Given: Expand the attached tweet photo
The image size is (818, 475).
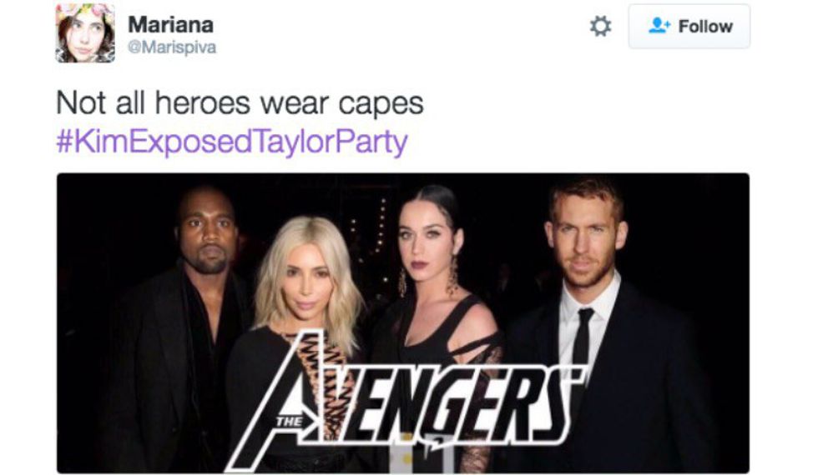Looking at the screenshot, I should tap(402, 323).
